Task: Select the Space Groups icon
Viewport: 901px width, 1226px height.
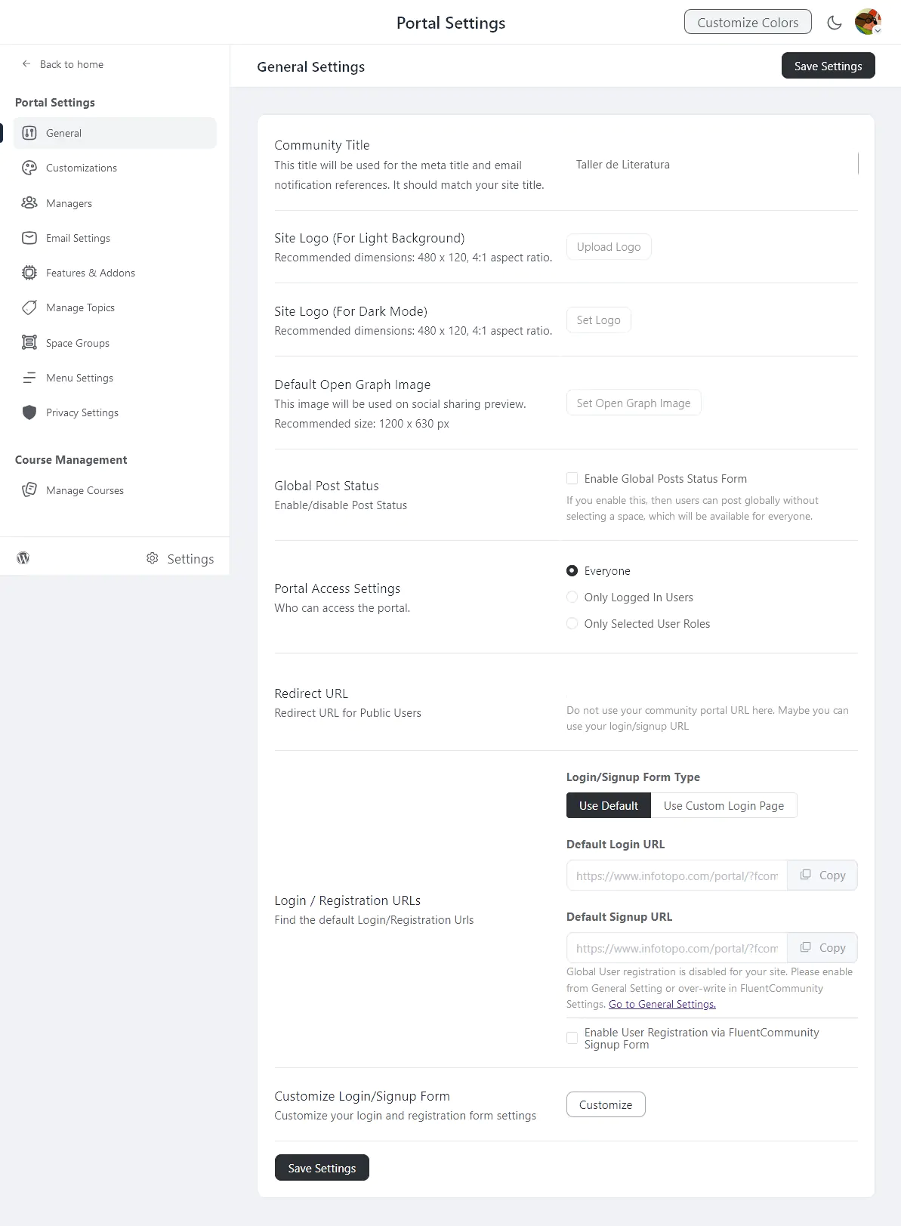Action: (x=29, y=342)
